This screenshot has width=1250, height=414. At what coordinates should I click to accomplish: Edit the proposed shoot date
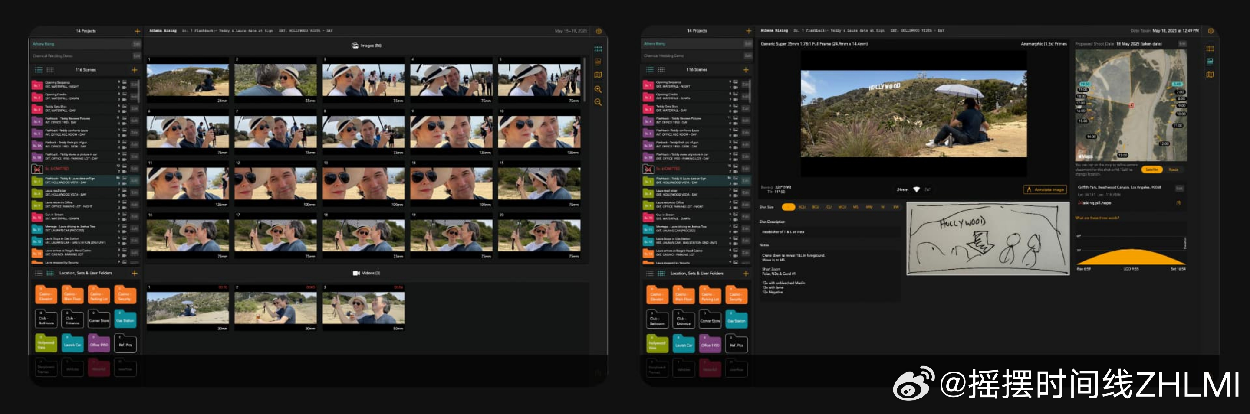pos(1182,44)
